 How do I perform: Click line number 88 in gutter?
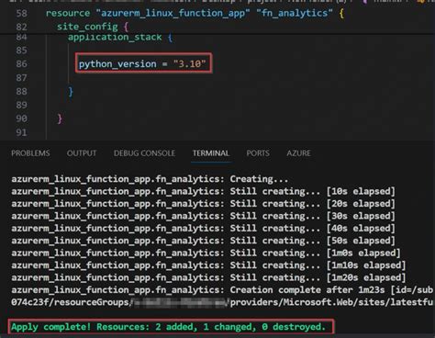(x=21, y=92)
